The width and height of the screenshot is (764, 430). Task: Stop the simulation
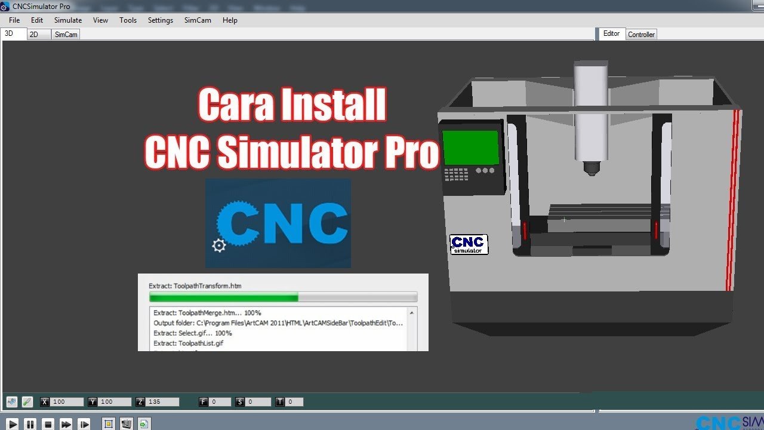coord(48,424)
